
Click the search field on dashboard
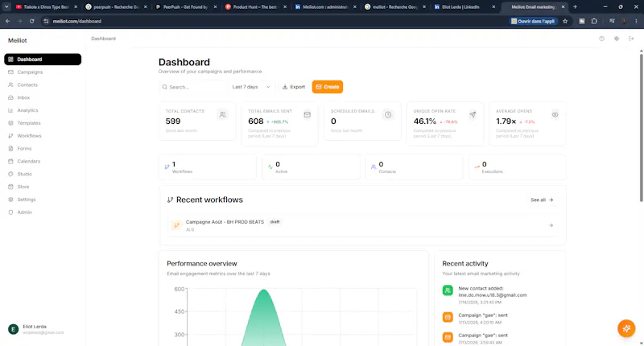pos(192,87)
